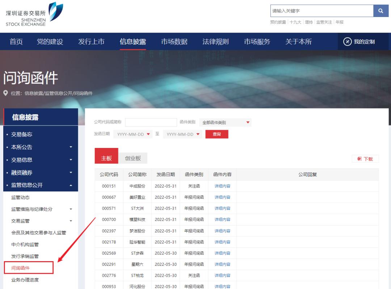Click the download icon next to 下载
Image resolution: width=391 pixels, height=289 pixels.
(360, 159)
